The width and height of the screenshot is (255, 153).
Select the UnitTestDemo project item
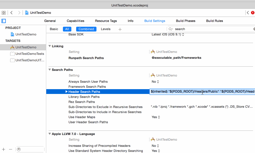26,34
